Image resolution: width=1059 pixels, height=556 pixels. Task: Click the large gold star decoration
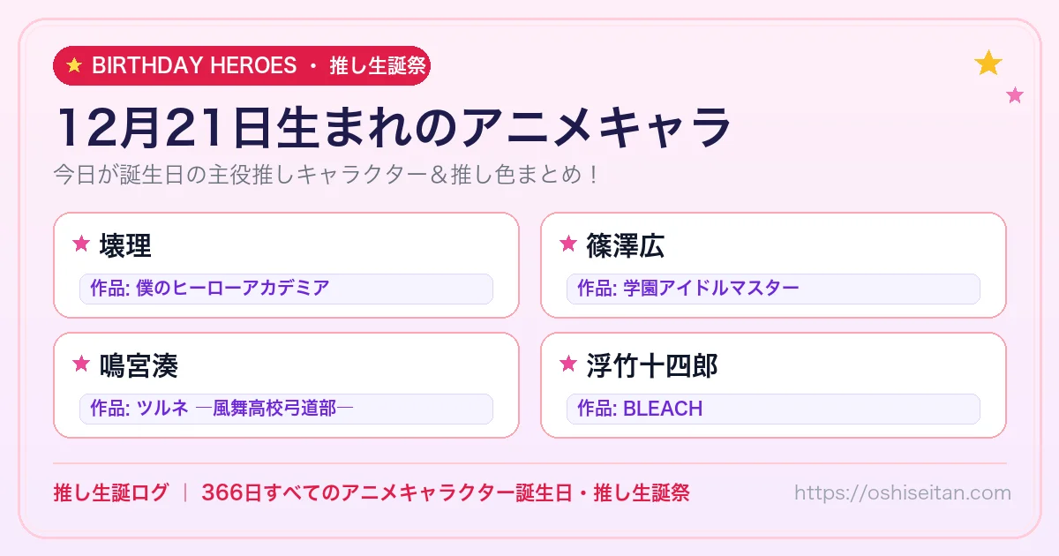[988, 63]
